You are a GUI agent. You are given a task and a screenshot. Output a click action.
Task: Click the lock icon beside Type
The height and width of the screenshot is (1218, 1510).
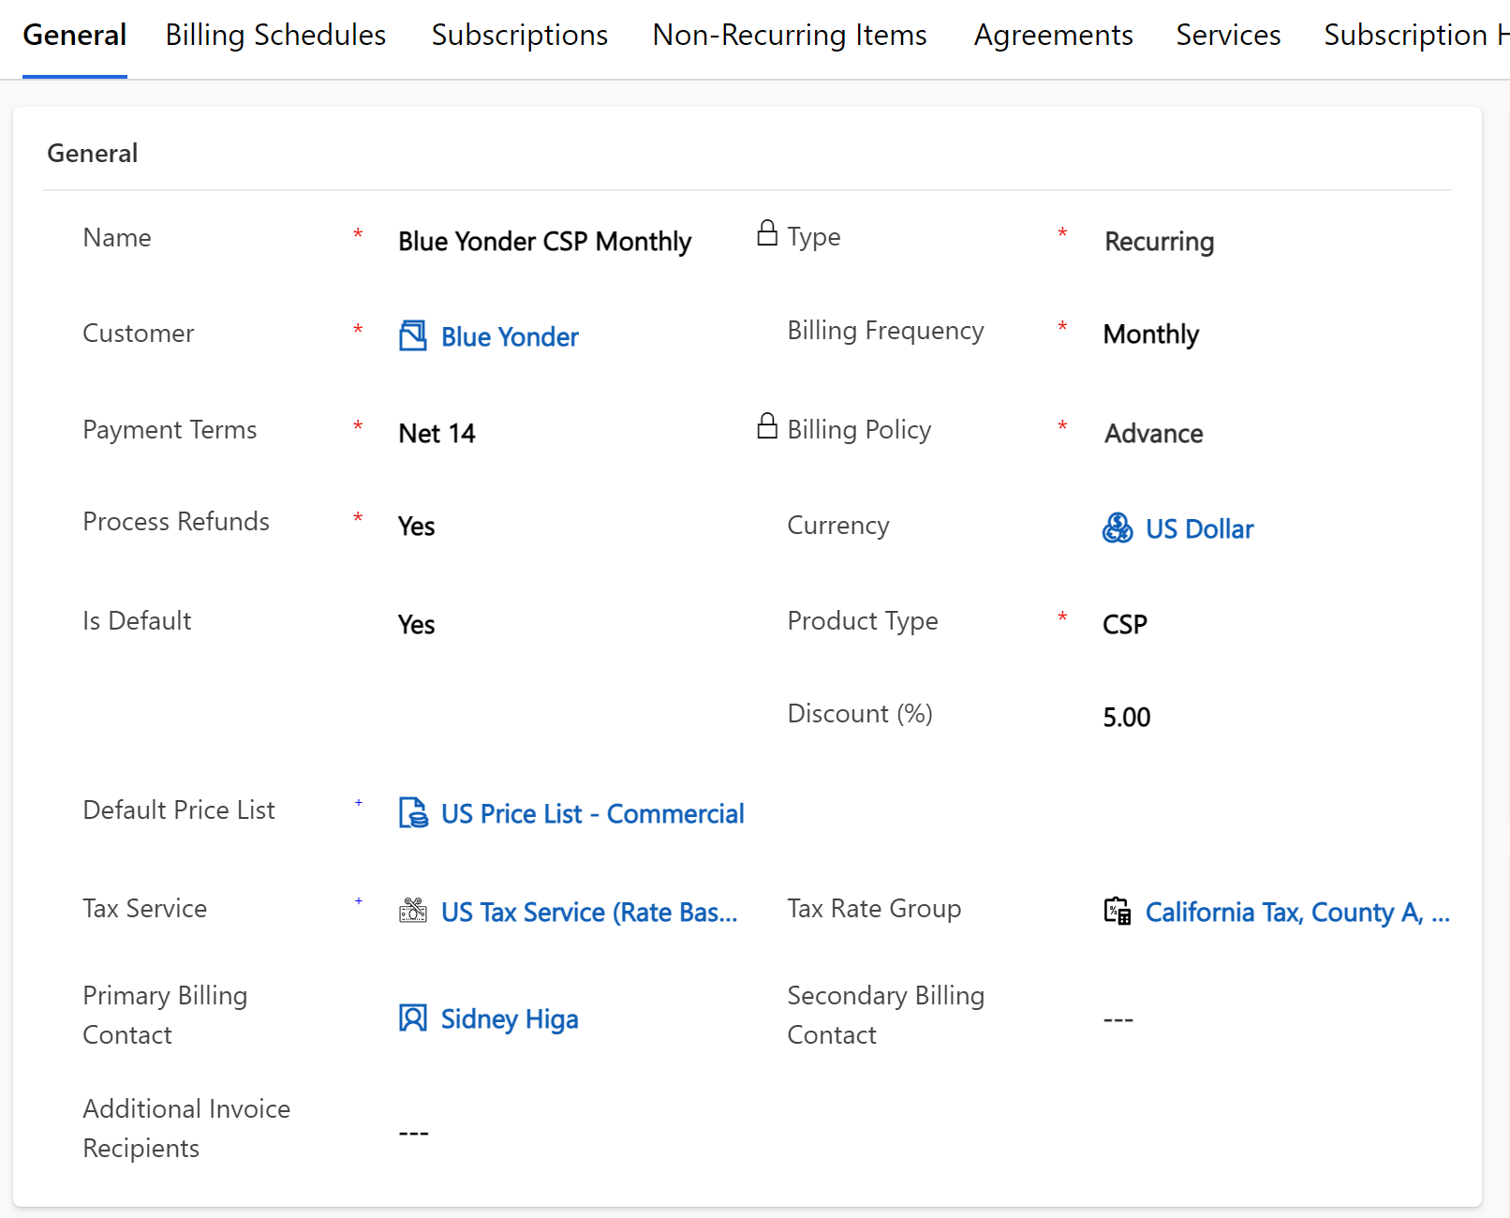click(767, 233)
